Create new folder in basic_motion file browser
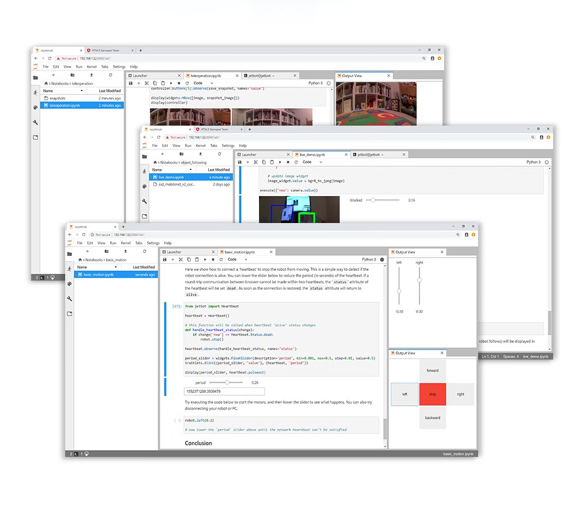The height and width of the screenshot is (514, 571). (106, 251)
